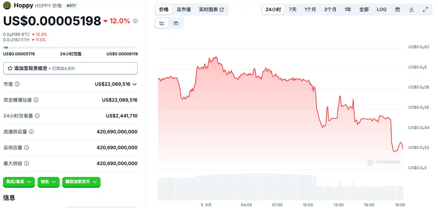The width and height of the screenshot is (438, 208).
Task: Open the 实时图表 tab
Action: pos(211,9)
